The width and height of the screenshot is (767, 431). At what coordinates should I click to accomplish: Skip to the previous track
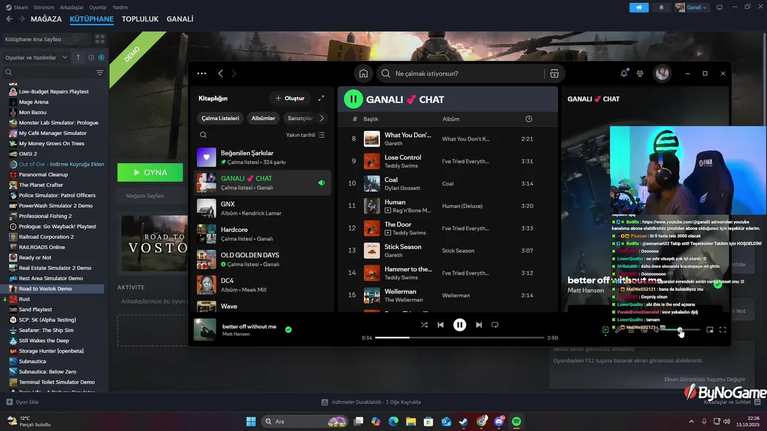point(440,325)
